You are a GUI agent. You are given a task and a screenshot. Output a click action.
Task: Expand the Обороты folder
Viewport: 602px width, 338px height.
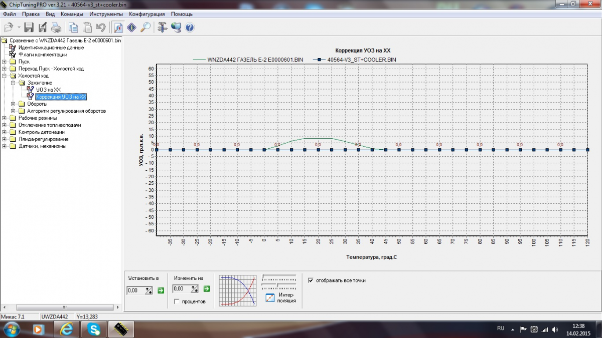13,104
